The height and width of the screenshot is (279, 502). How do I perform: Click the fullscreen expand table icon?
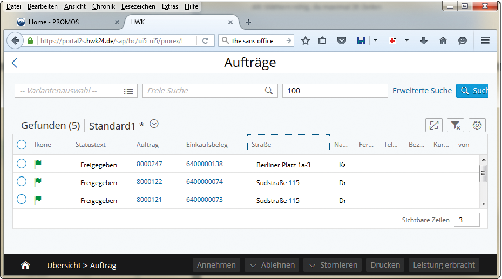click(434, 125)
